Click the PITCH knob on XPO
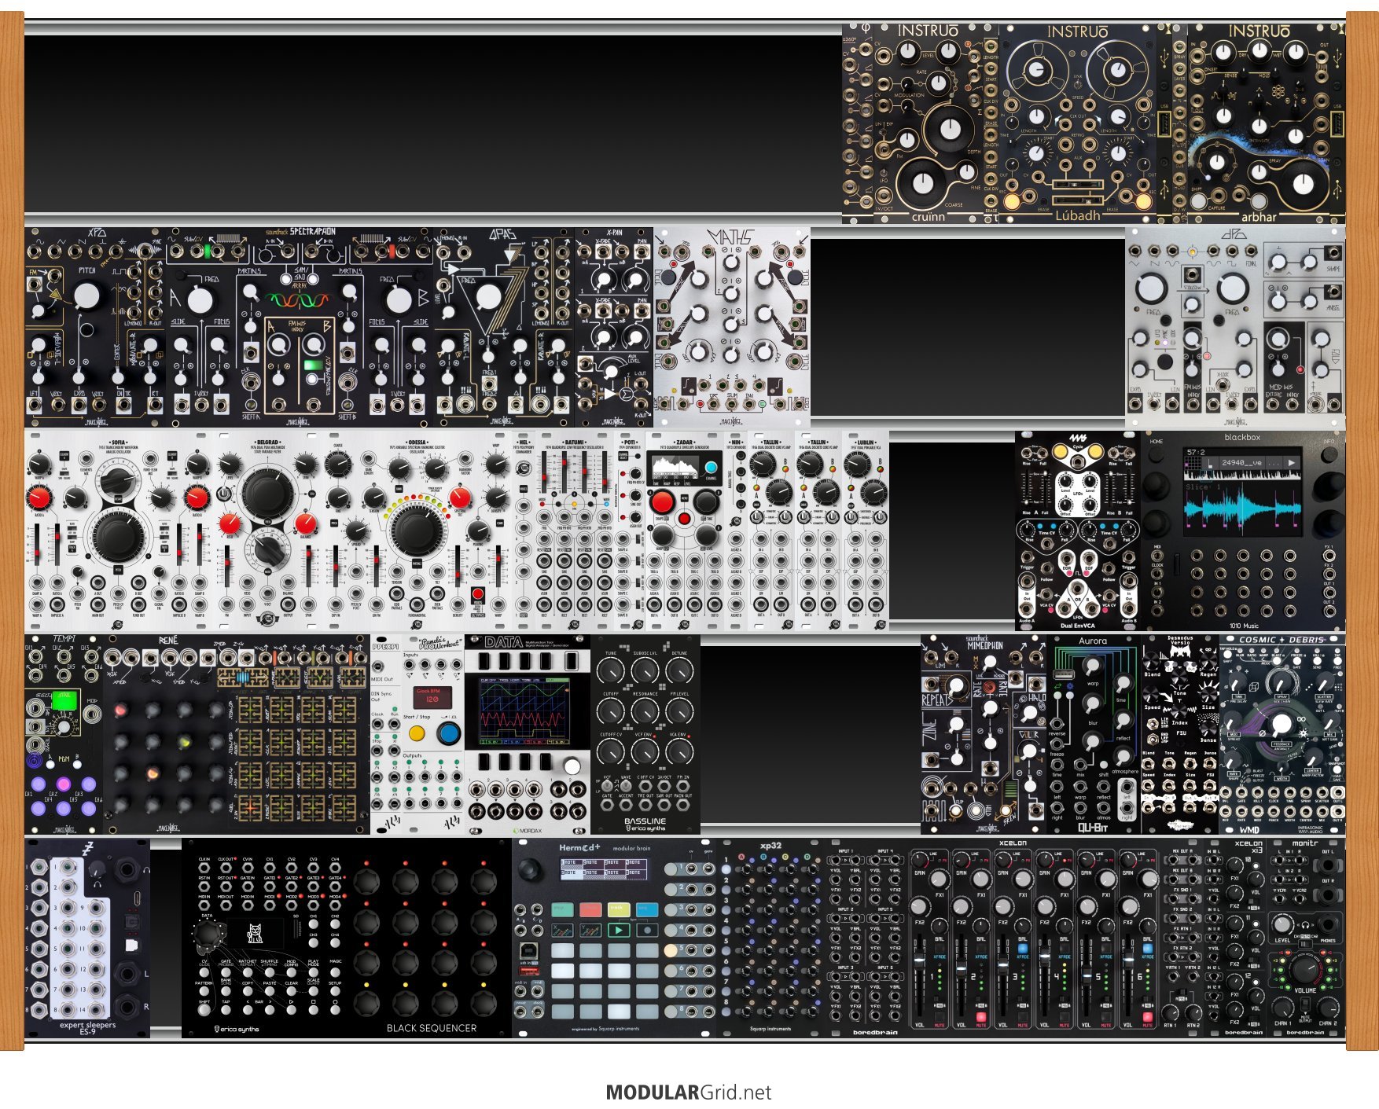Screen dimensions: 1379x1109 (x=86, y=296)
